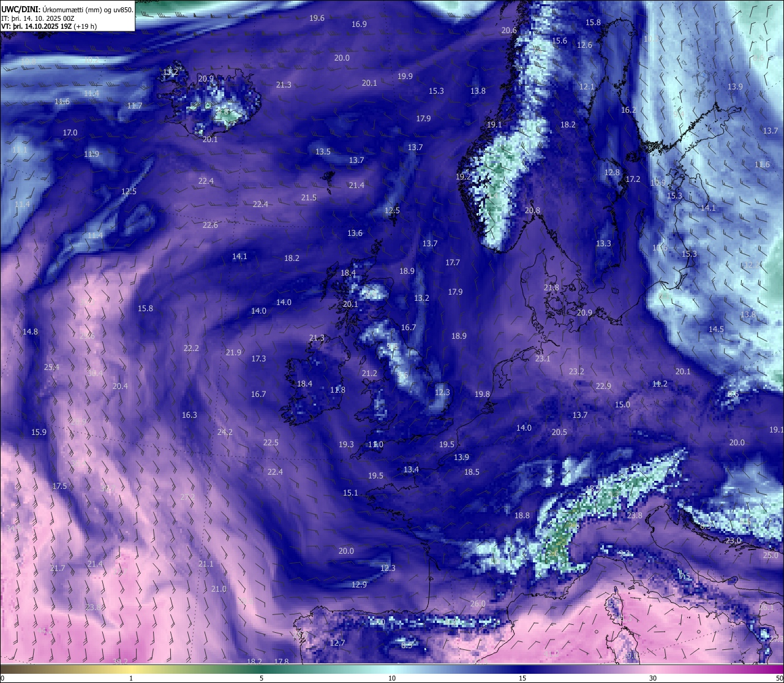Click the map value 19.9
Image resolution: width=784 pixels, height=683 pixels.
[x=405, y=77]
